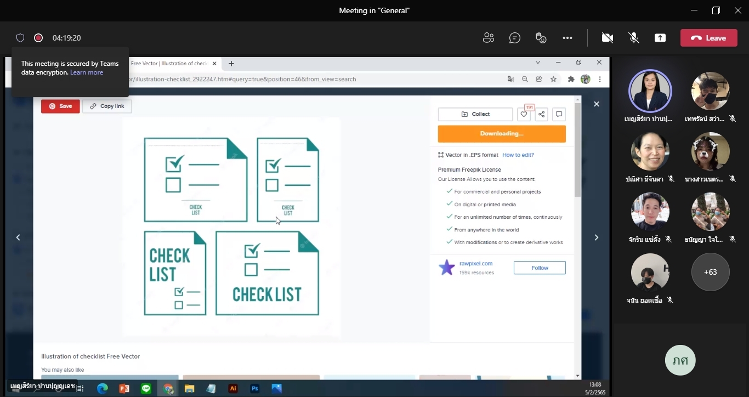This screenshot has width=749, height=397.
Task: Click 'From anywhere in the world' line
Action: click(486, 230)
